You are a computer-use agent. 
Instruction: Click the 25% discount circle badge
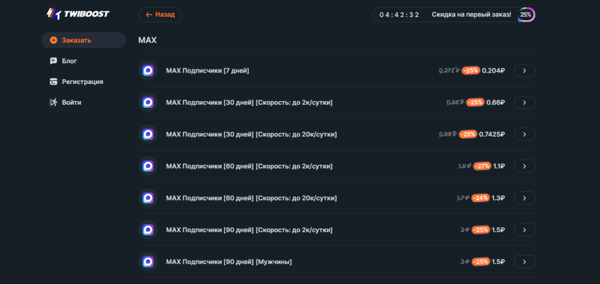point(526,15)
